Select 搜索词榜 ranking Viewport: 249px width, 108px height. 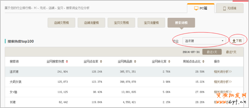click(181, 23)
